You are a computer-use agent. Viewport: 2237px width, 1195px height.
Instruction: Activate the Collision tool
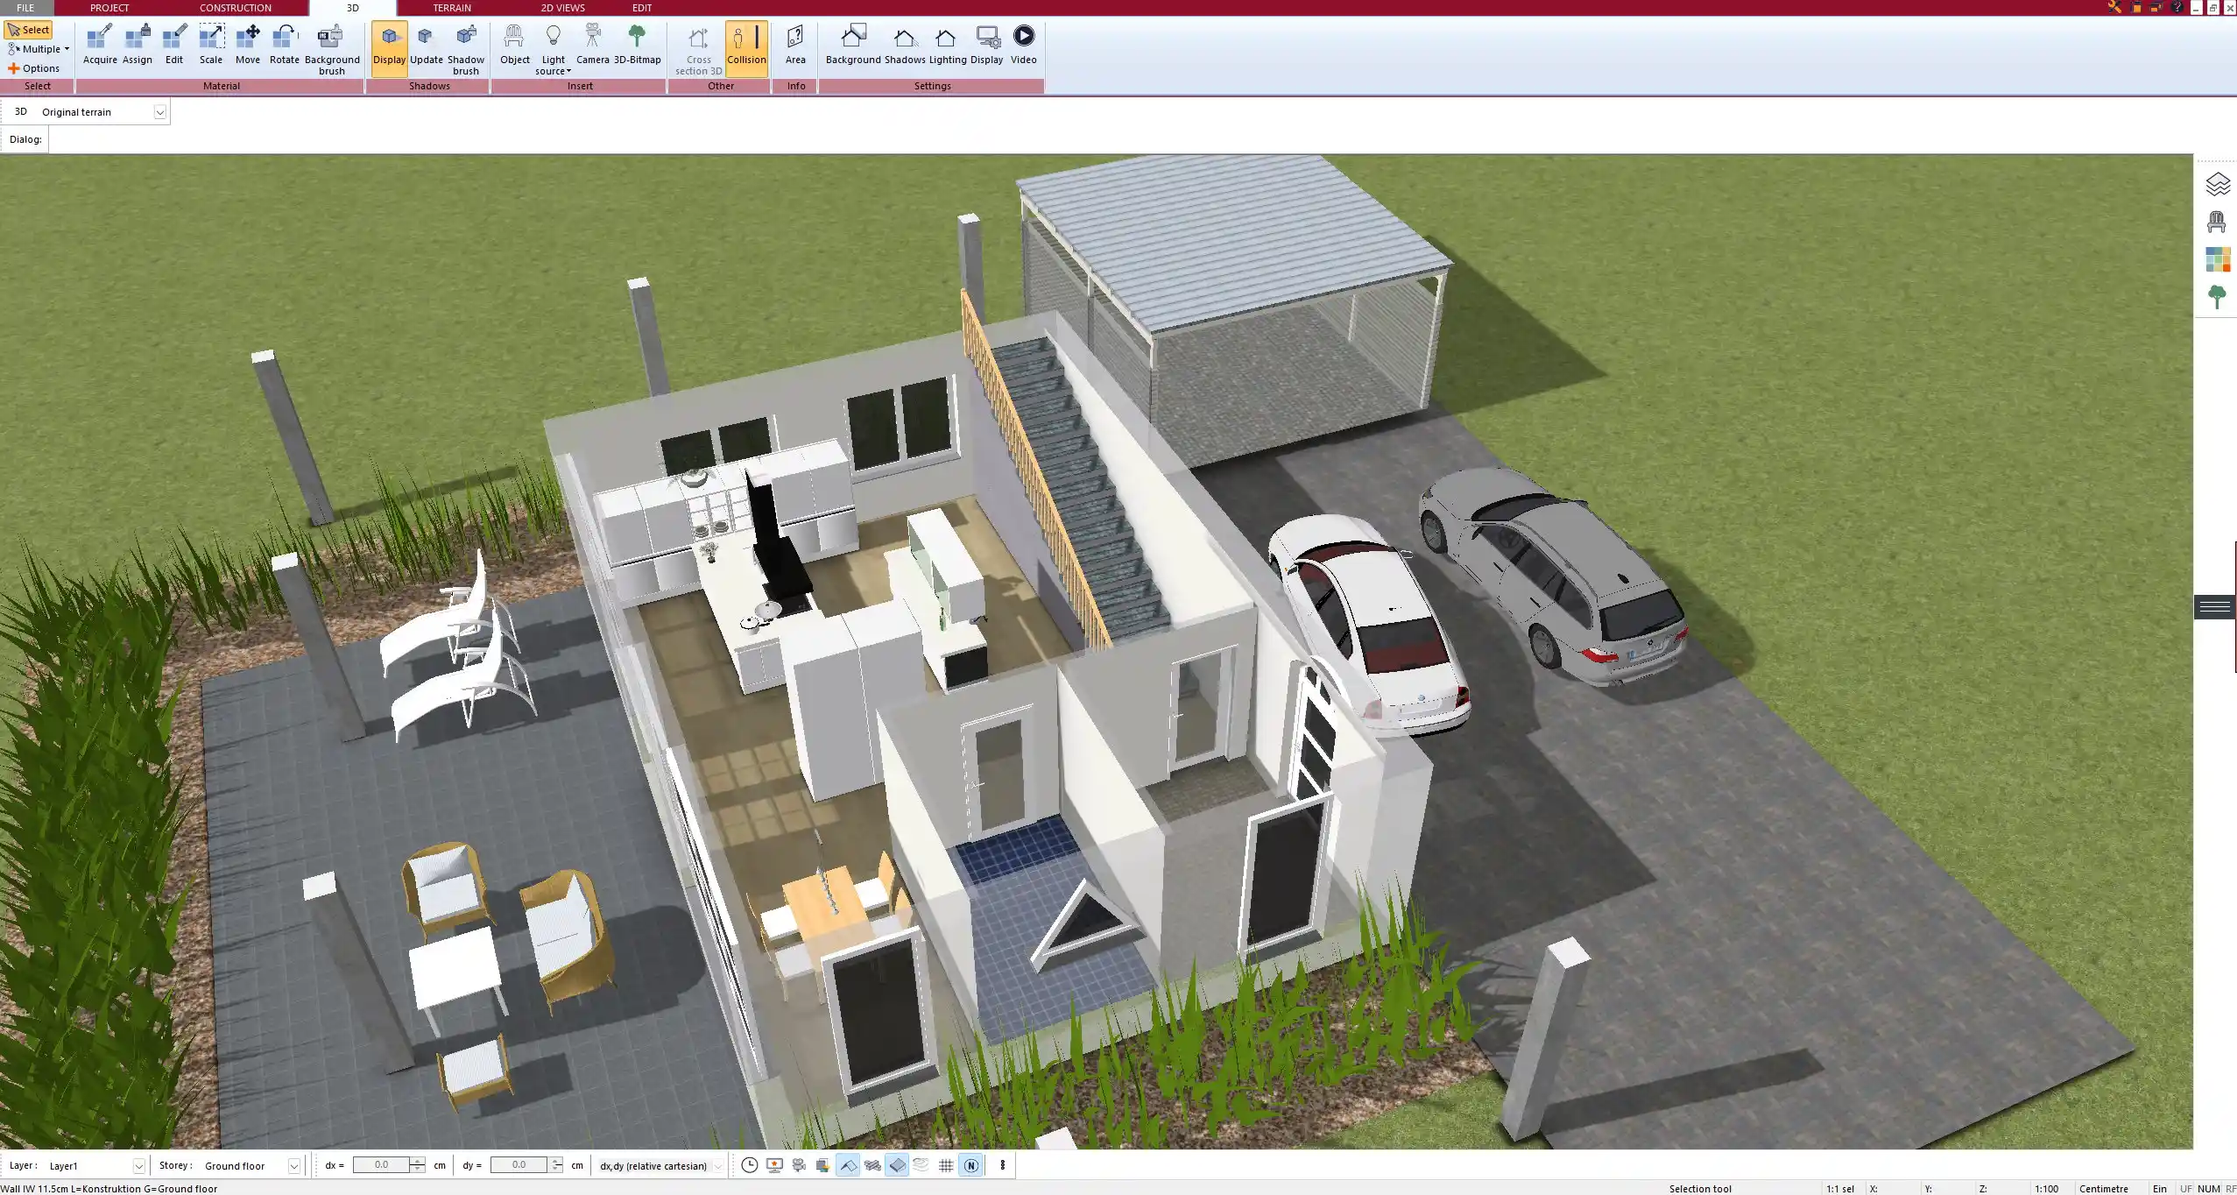pyautogui.click(x=745, y=46)
